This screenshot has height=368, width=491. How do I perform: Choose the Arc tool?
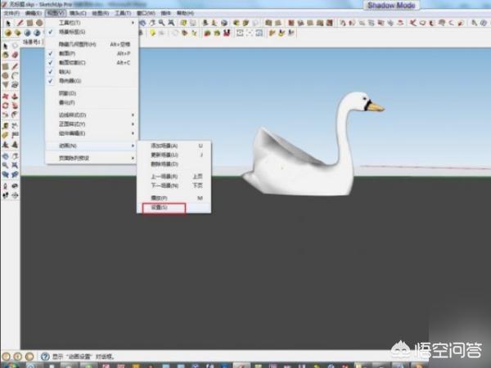15,75
